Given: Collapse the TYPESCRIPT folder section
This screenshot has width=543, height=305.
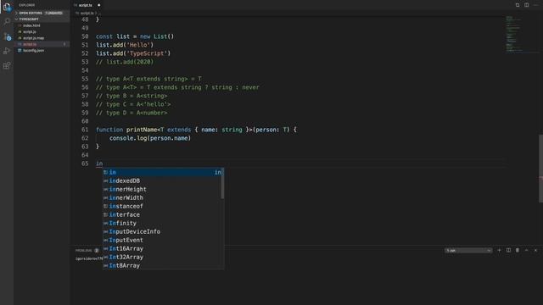Looking at the screenshot, I should click(x=42, y=19).
